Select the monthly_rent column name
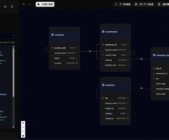 111,65
